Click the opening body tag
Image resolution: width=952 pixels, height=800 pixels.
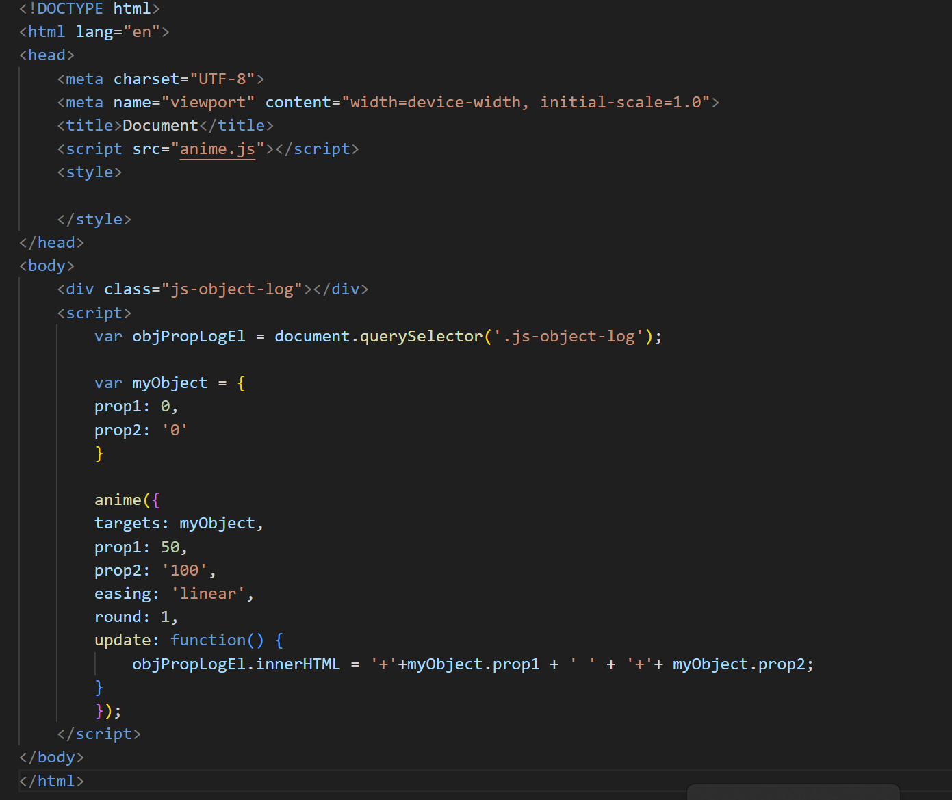[x=47, y=266]
